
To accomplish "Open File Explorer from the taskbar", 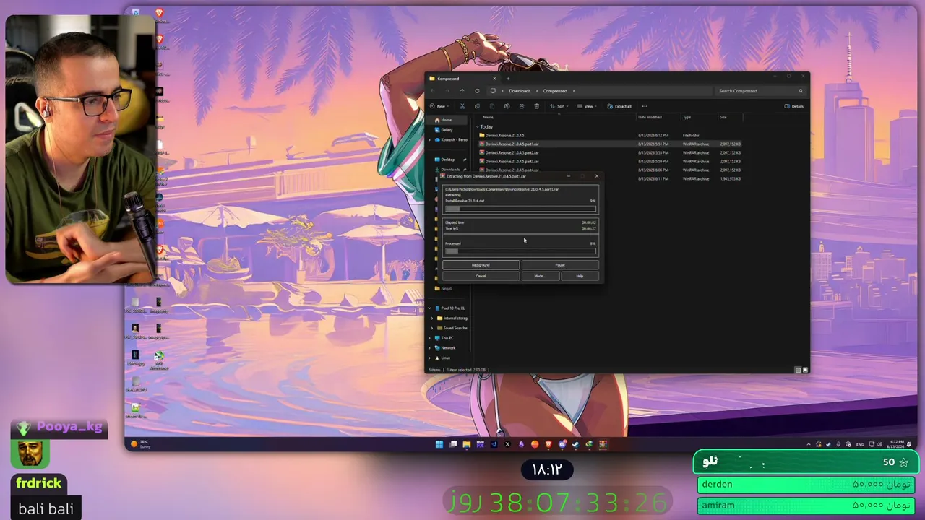I will 467,444.
